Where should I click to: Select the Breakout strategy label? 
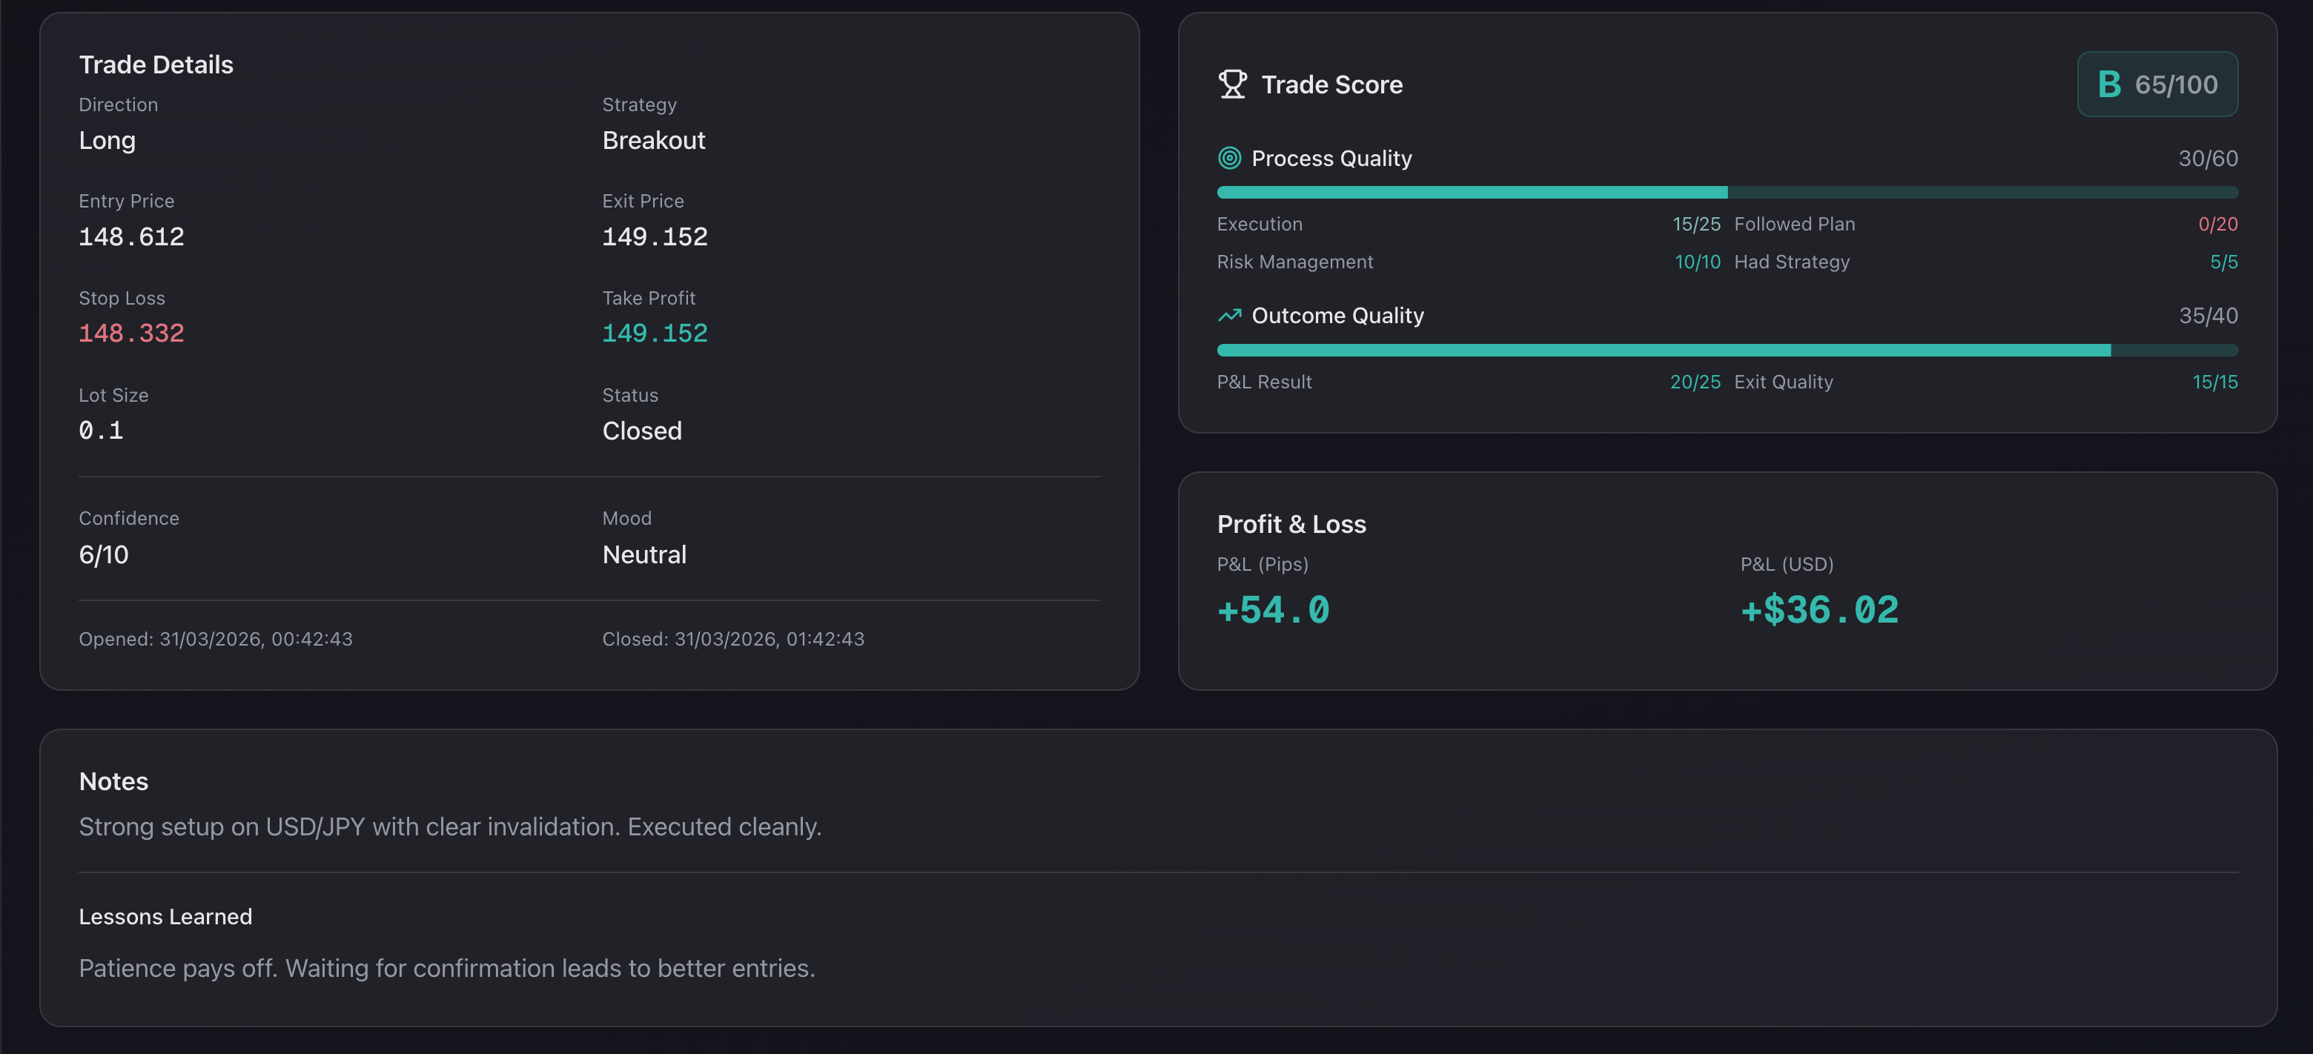click(654, 140)
